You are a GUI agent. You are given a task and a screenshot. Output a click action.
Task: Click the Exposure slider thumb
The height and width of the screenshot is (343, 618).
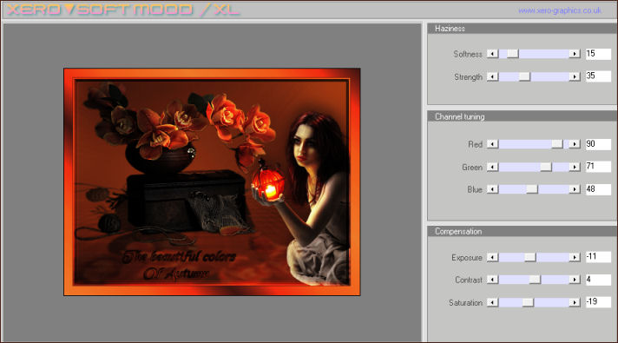pyautogui.click(x=530, y=257)
